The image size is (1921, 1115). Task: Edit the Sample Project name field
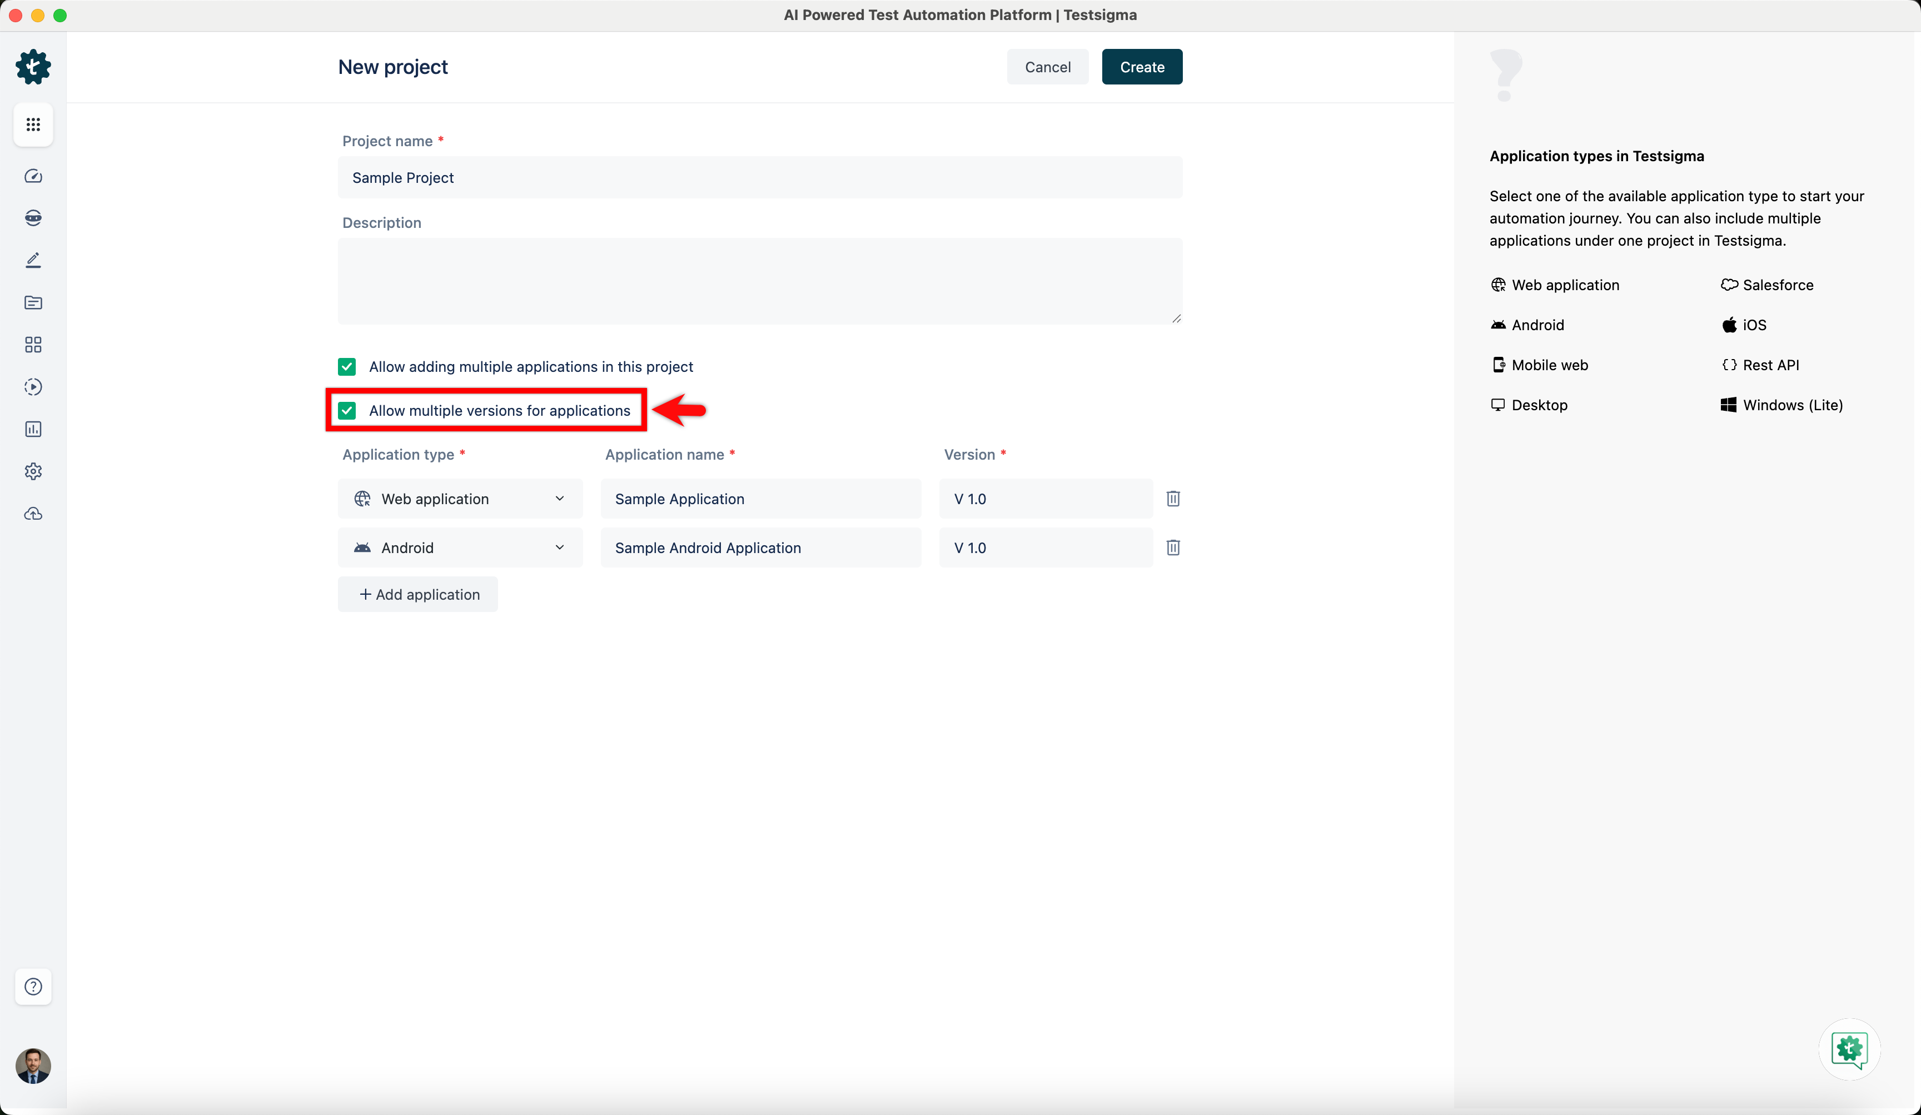(760, 177)
